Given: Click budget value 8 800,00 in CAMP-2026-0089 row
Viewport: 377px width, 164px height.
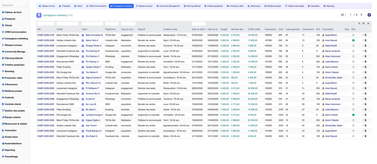Looking at the screenshot, I should pos(225,93).
